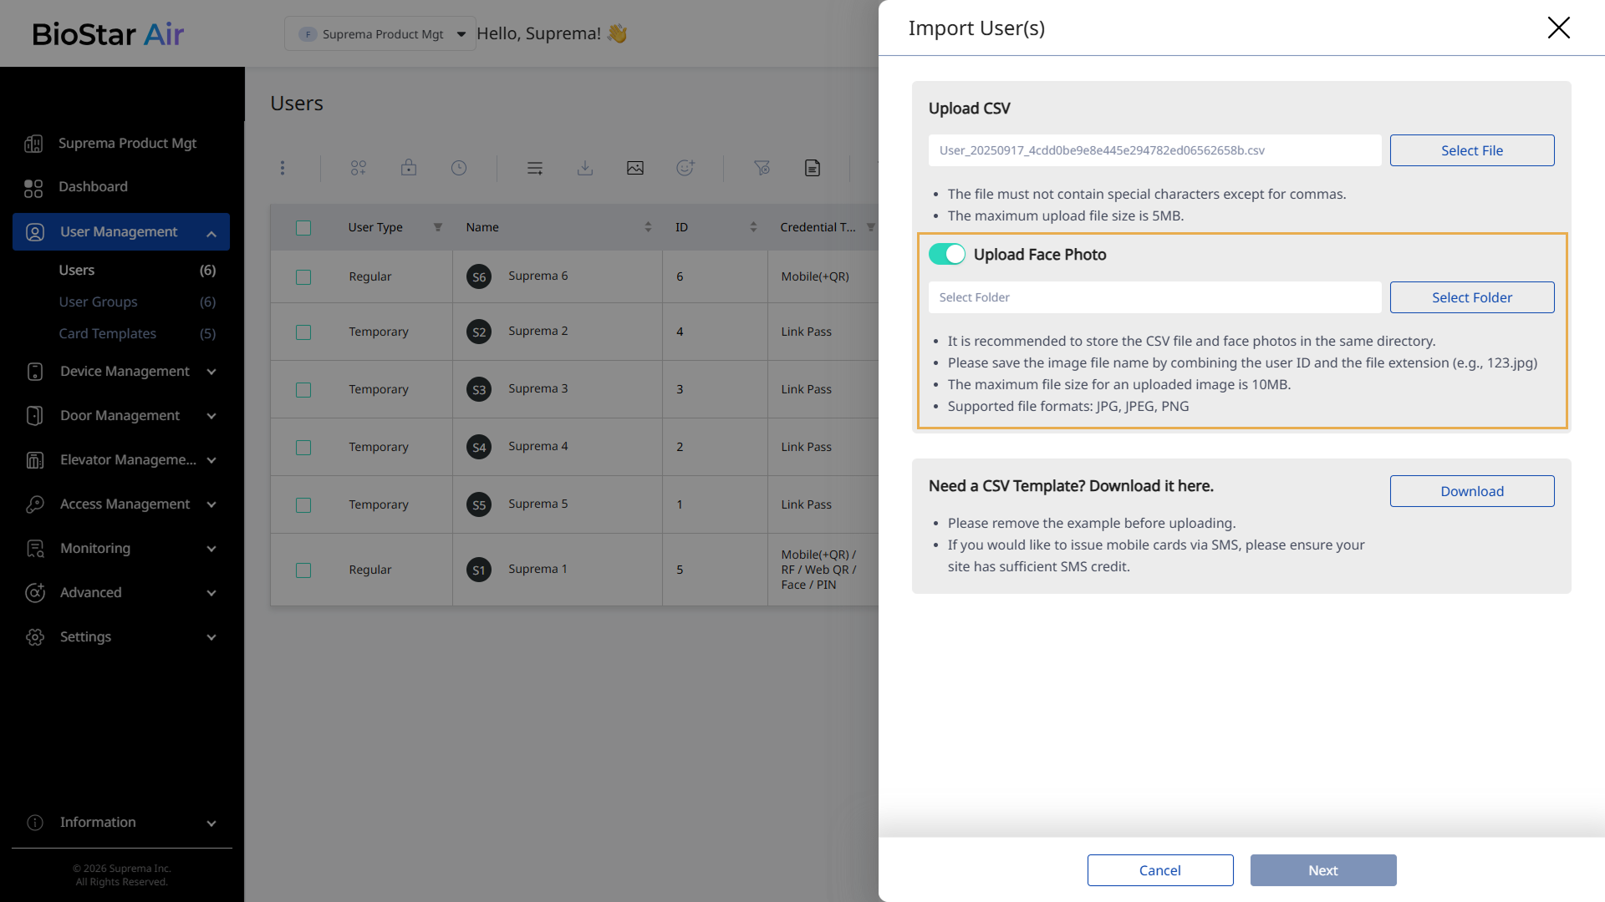Click the face add icon in toolbar
1605x902 pixels.
(x=685, y=168)
